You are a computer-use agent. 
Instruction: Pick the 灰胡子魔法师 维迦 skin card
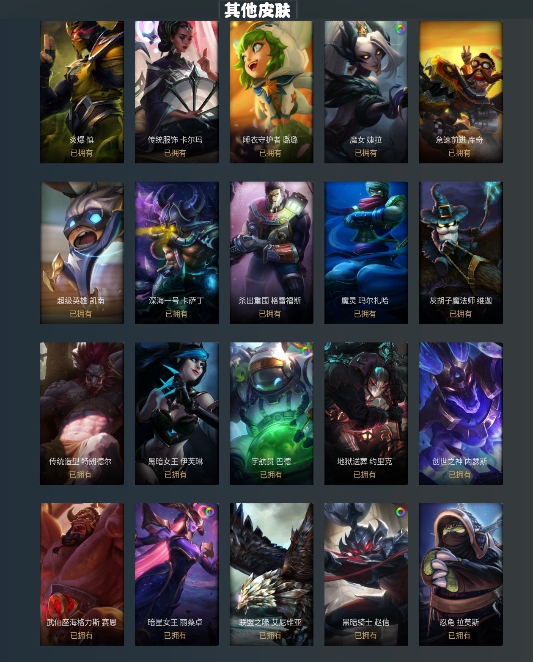[x=461, y=253]
